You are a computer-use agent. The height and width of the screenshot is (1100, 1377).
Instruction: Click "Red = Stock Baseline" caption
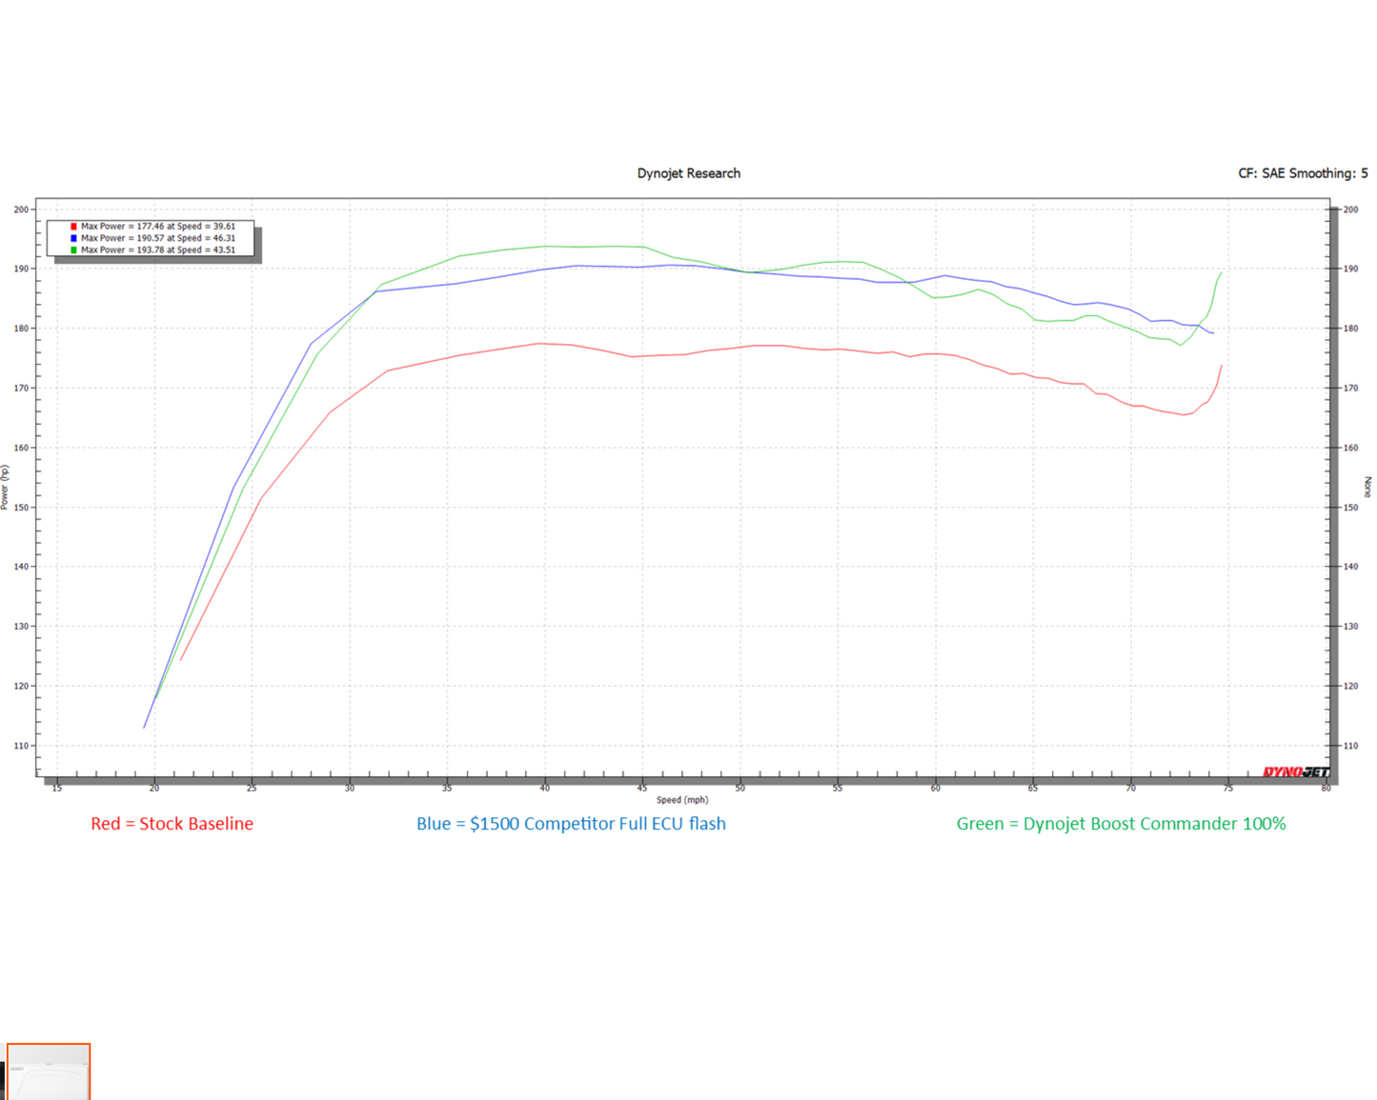[x=172, y=824]
